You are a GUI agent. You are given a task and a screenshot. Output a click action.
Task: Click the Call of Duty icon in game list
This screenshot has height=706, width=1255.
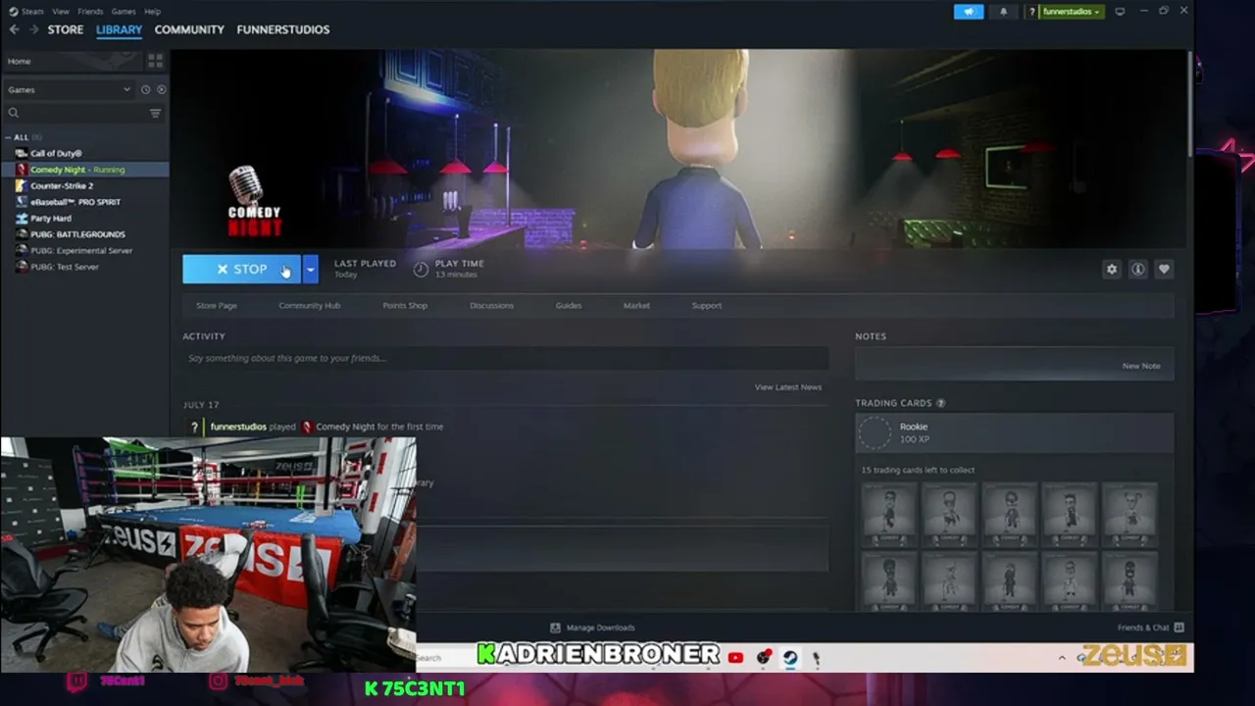(x=22, y=153)
